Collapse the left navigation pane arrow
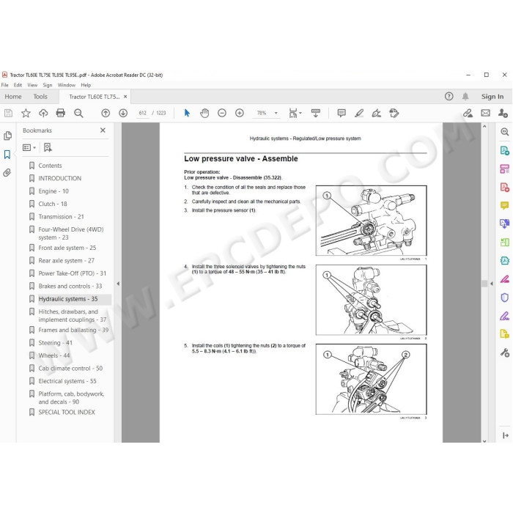513x513 pixels. [118, 284]
